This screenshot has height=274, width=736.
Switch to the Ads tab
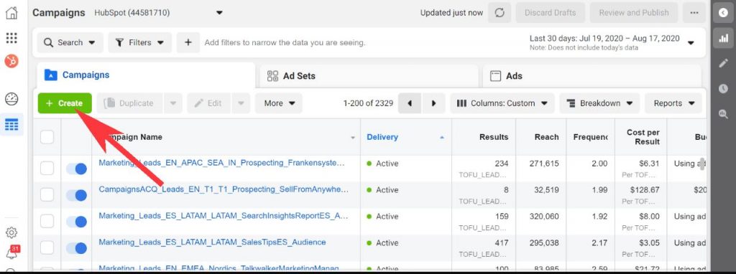(592, 76)
